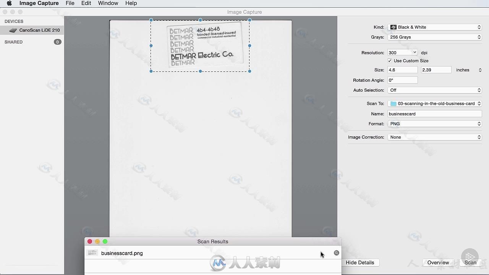Screen dimensions: 489x275
Task: Click the top-left selection handle
Action: click(x=151, y=20)
